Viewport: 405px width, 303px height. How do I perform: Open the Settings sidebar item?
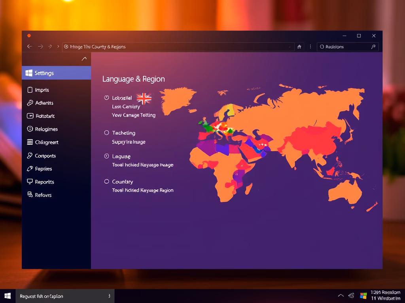(x=56, y=73)
